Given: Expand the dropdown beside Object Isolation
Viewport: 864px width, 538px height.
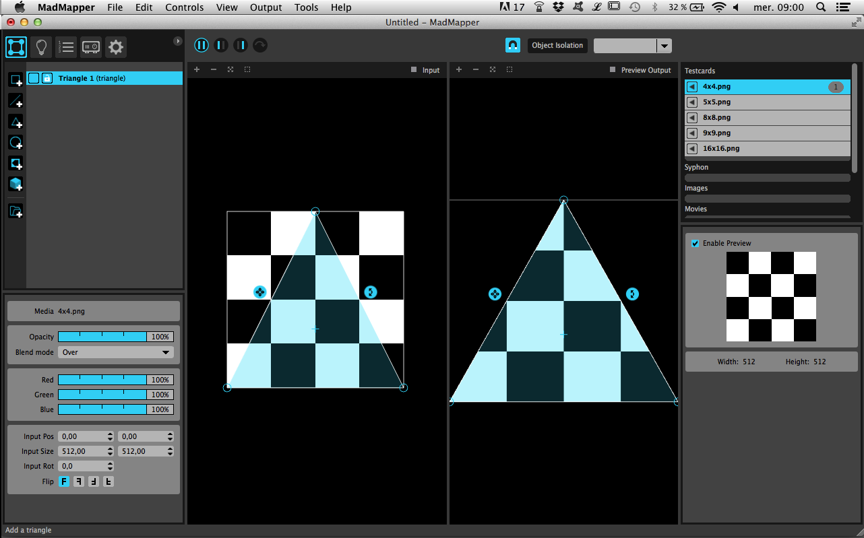Looking at the screenshot, I should (664, 46).
